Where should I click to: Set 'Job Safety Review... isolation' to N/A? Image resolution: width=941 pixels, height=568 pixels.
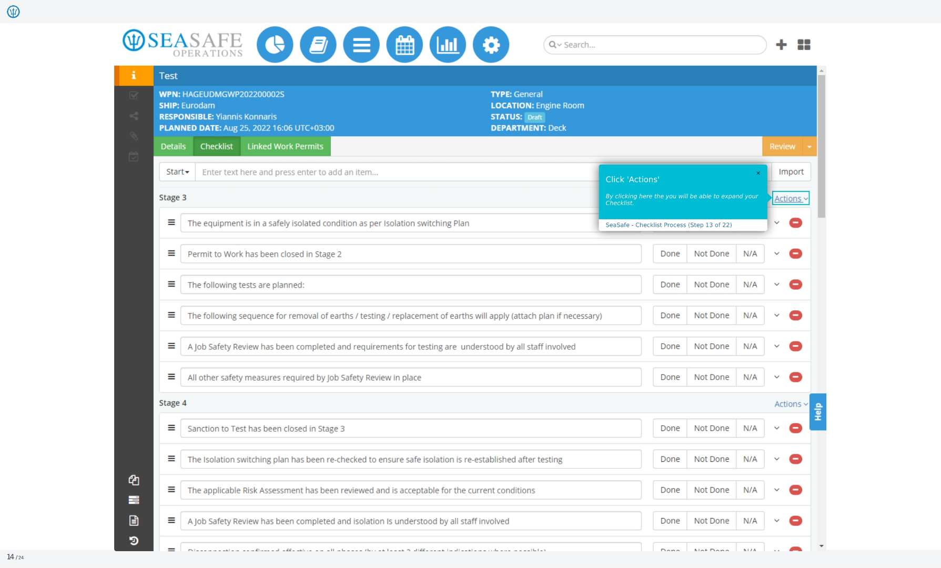[x=750, y=521]
